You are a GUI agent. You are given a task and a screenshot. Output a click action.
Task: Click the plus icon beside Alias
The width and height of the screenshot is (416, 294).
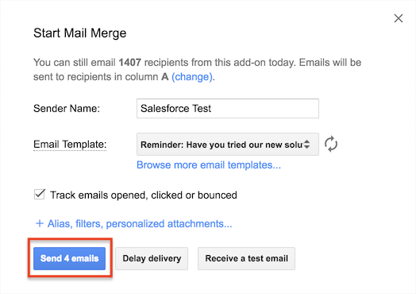[x=39, y=223]
